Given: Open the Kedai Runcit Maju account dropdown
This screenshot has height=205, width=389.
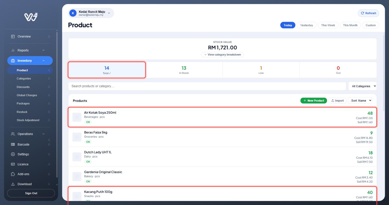Looking at the screenshot, I should tap(91, 13).
